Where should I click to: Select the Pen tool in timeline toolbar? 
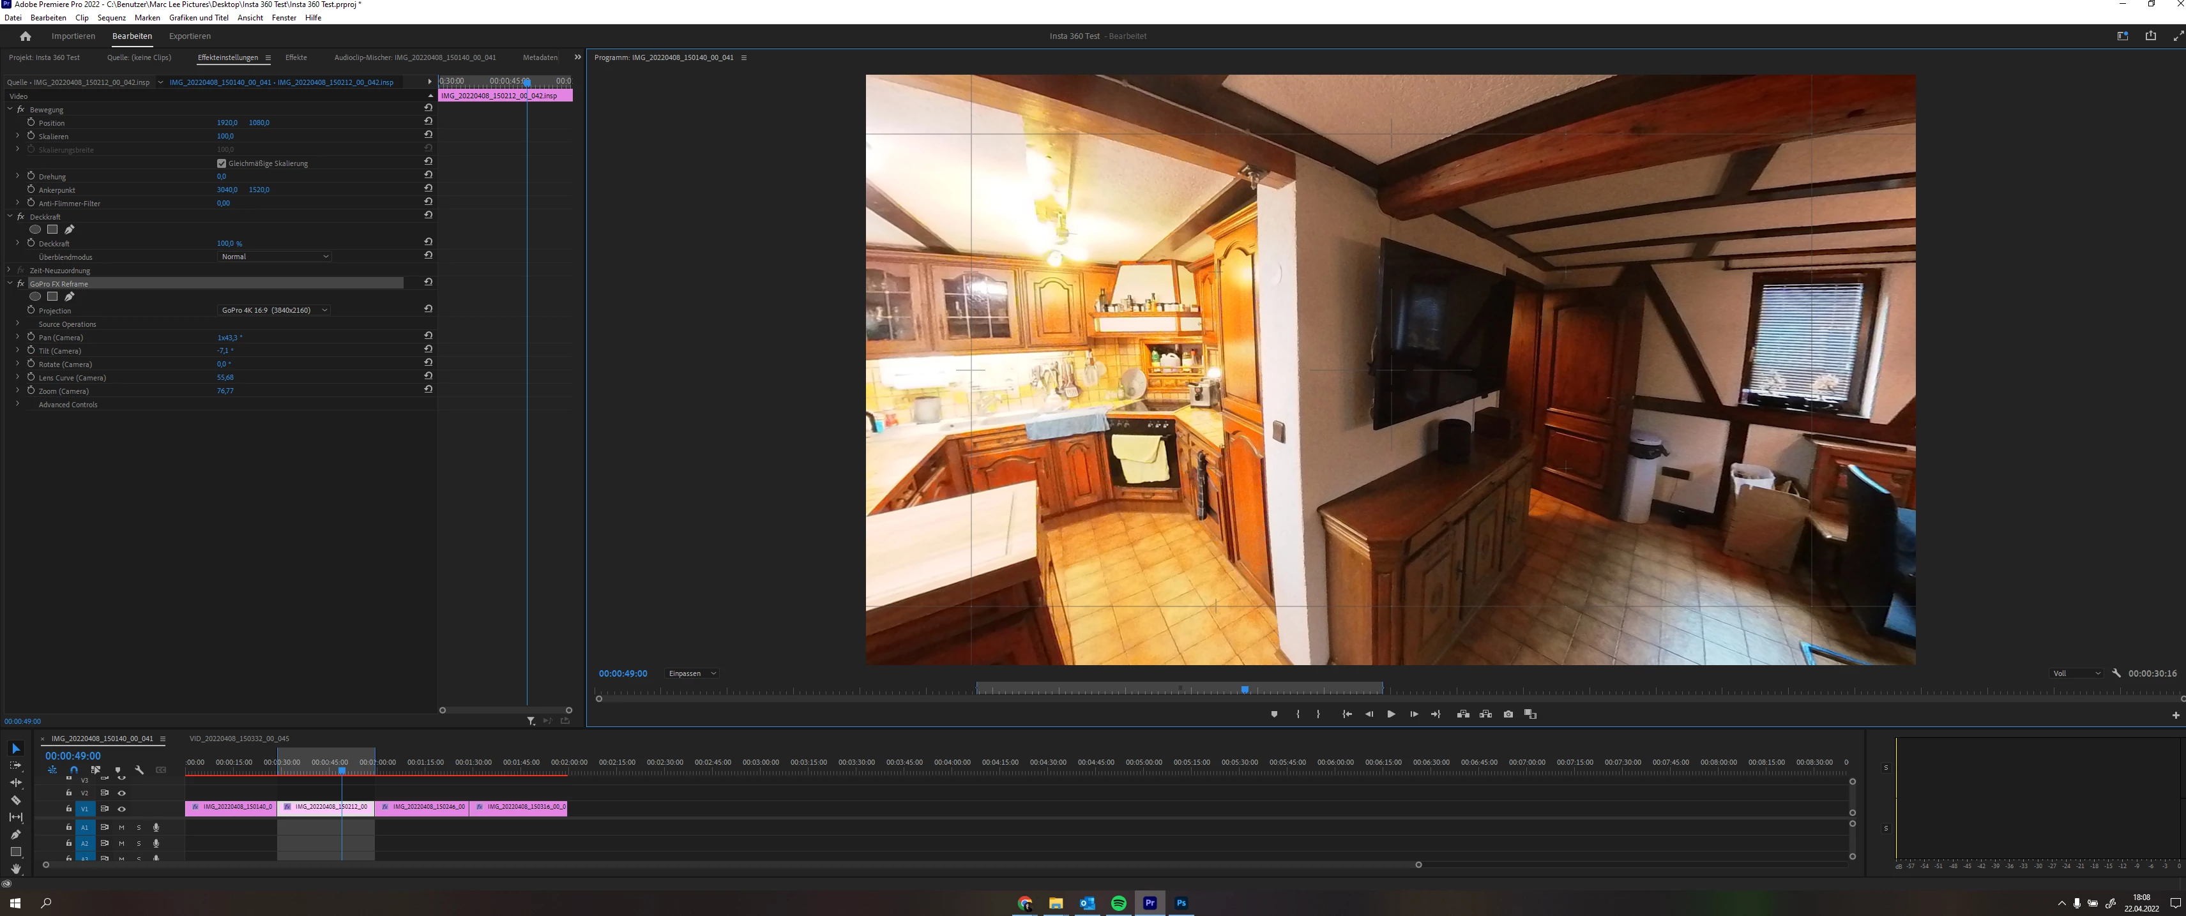pyautogui.click(x=15, y=834)
